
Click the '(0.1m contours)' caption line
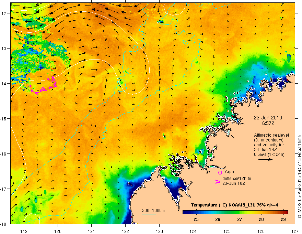click(269, 140)
